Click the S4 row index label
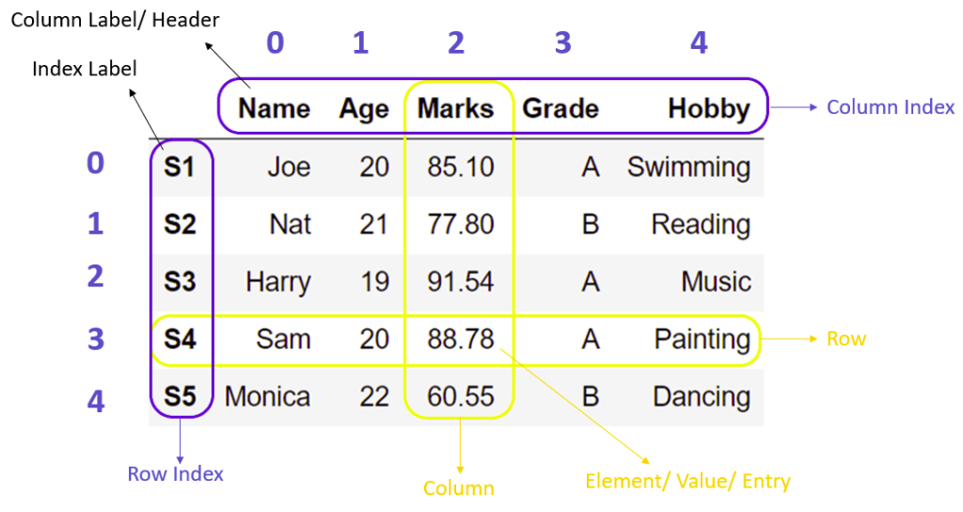The height and width of the screenshot is (512, 963). (x=179, y=339)
